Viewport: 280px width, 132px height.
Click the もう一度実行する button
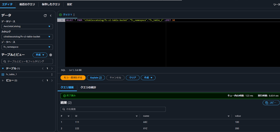pos(73,77)
